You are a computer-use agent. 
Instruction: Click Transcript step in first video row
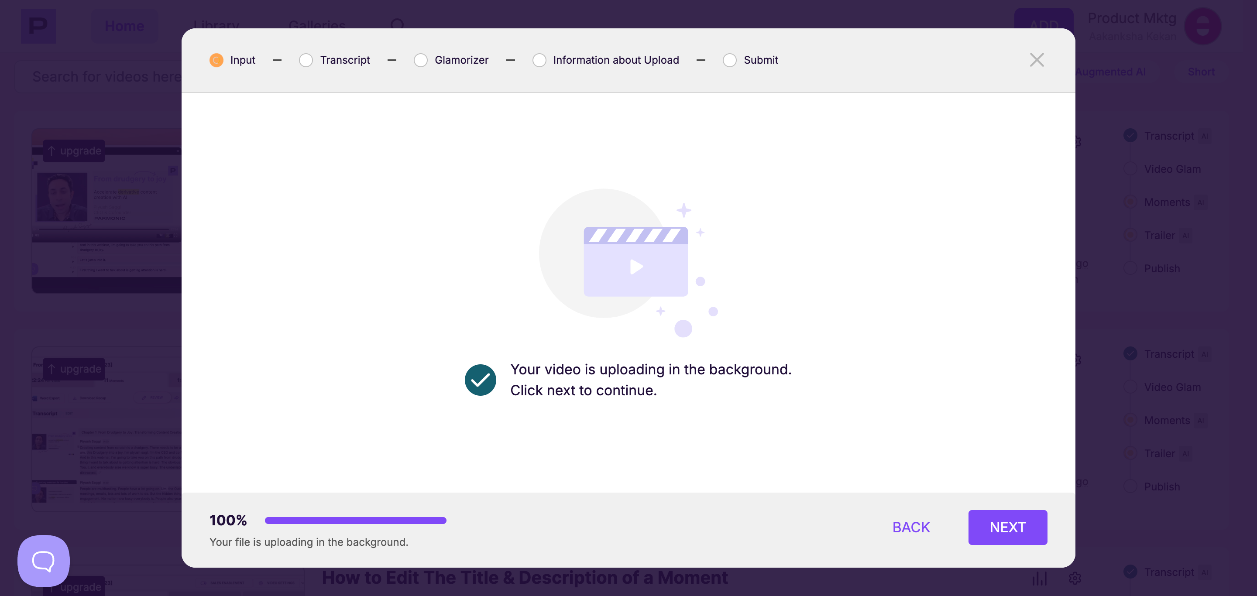[x=1169, y=136]
